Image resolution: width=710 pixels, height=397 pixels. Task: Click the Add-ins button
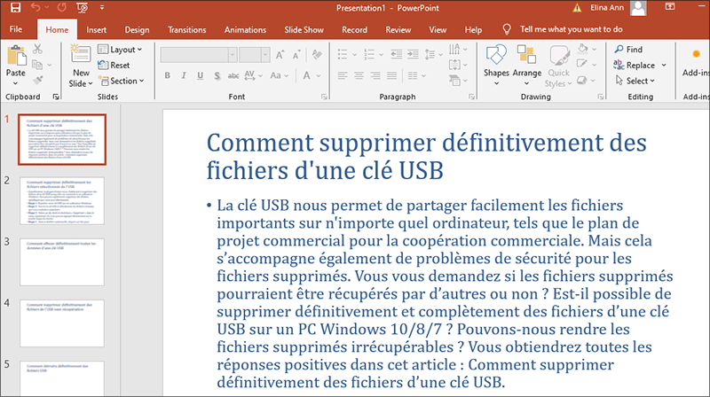pyautogui.click(x=696, y=61)
